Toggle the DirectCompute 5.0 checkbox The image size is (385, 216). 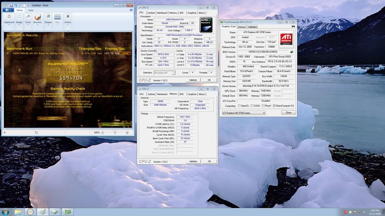click(274, 106)
